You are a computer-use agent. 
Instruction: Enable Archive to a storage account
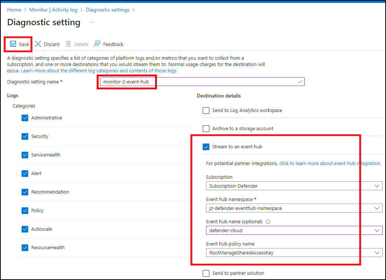pyautogui.click(x=206, y=129)
